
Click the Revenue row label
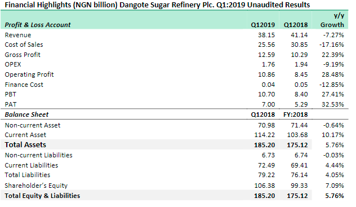tap(18, 35)
